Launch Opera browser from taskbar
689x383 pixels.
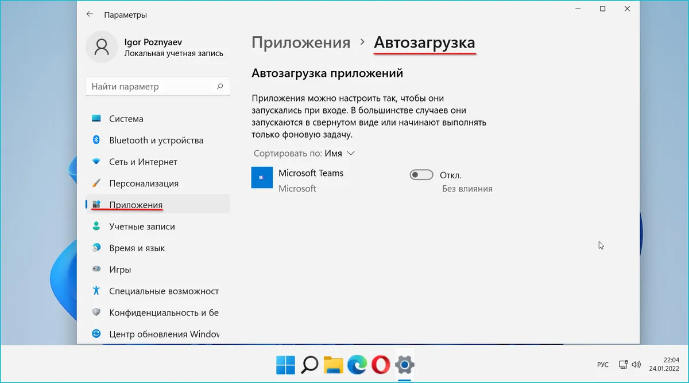pyautogui.click(x=381, y=364)
